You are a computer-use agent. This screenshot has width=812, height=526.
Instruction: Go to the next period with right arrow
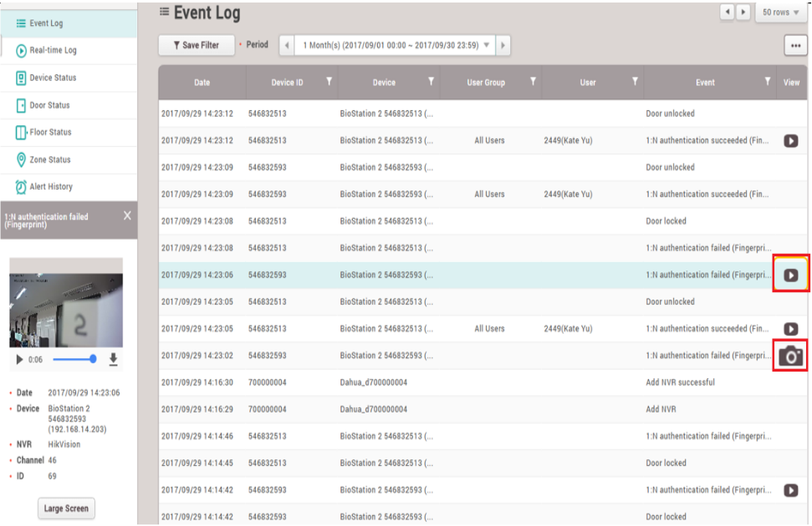click(503, 45)
